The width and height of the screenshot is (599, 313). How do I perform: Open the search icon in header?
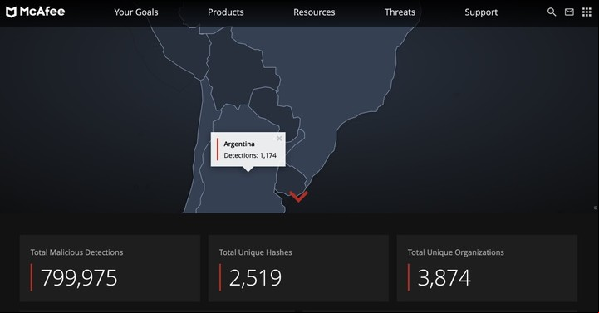pyautogui.click(x=552, y=12)
